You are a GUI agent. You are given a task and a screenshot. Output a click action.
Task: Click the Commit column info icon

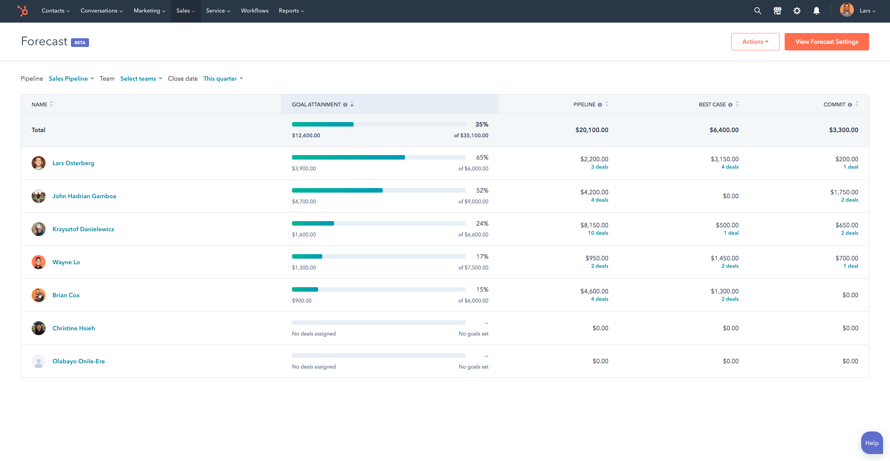[850, 105]
